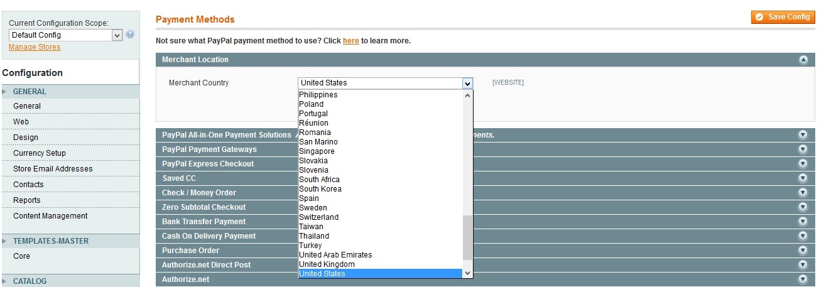Viewport: 819px width, 287px height.
Task: Click the Save Config button
Action: click(783, 17)
